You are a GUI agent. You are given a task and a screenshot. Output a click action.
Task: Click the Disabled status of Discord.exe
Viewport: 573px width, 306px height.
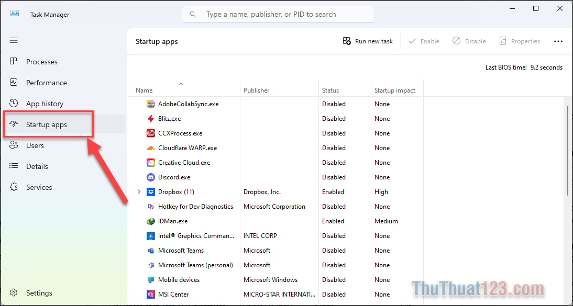coord(334,177)
